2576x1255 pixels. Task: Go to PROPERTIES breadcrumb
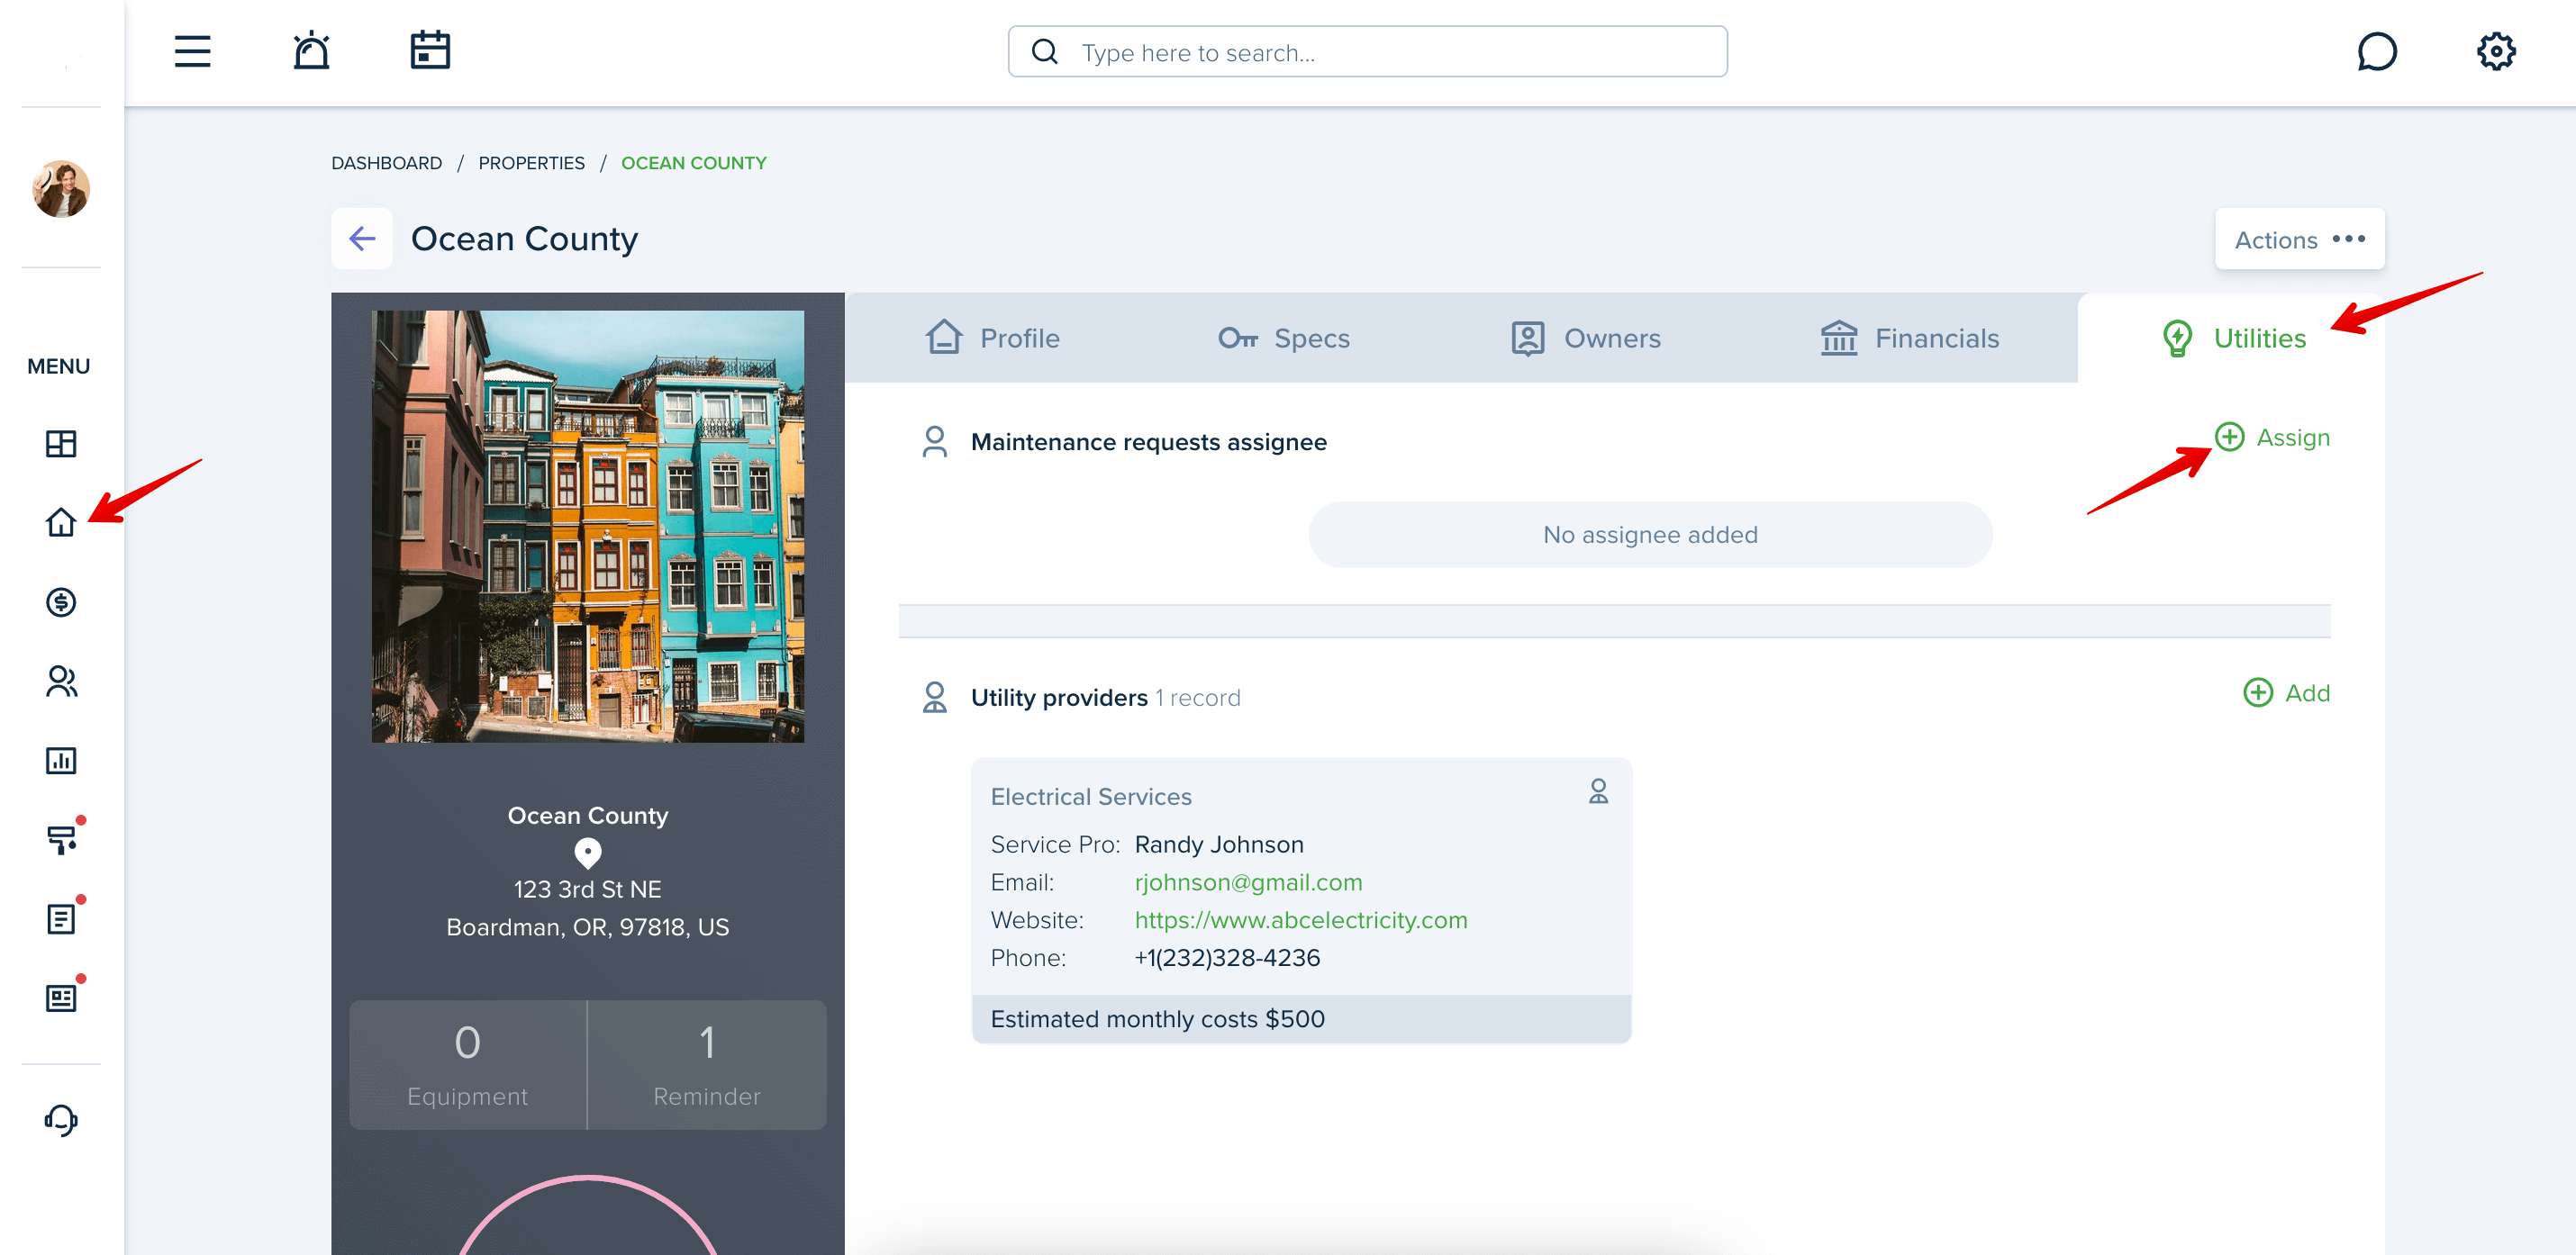tap(531, 163)
